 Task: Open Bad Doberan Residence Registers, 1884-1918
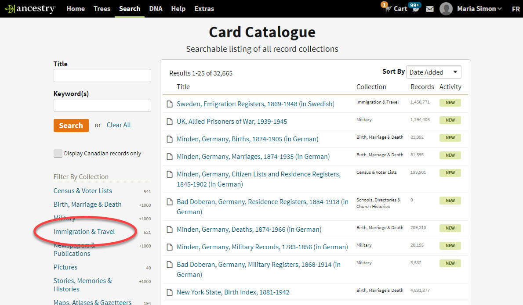click(262, 207)
